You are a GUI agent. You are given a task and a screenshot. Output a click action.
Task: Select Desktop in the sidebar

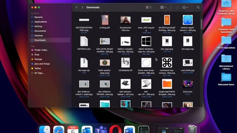tap(50, 35)
